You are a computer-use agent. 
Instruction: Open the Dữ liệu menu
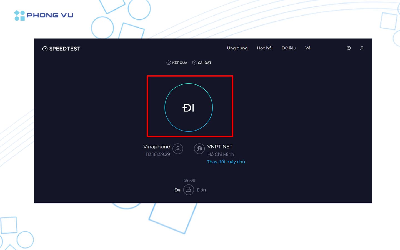pyautogui.click(x=289, y=48)
